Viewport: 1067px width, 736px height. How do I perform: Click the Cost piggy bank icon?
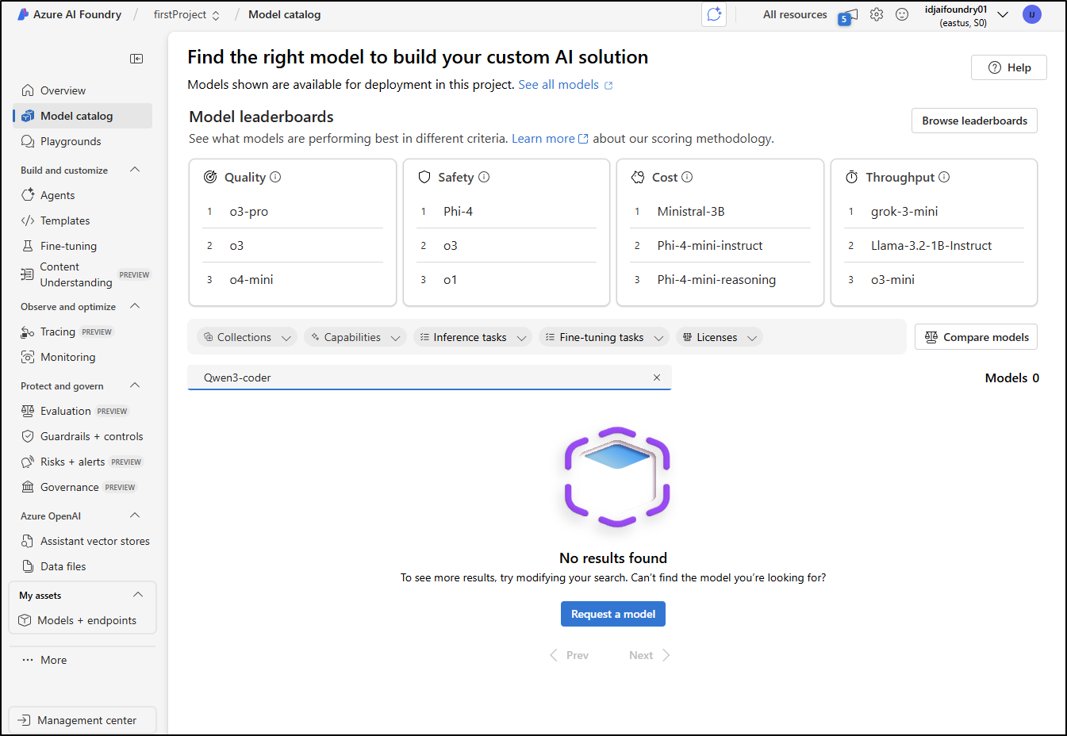tap(638, 177)
